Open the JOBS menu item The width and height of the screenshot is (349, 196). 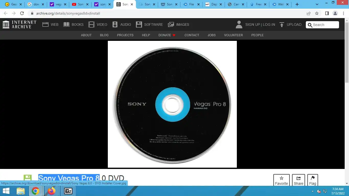pos(212,35)
